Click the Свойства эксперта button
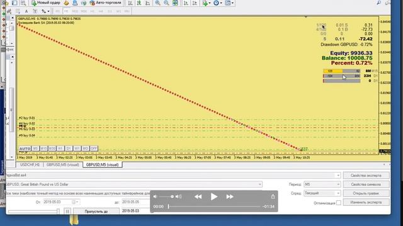403x226 pixels. (366, 176)
